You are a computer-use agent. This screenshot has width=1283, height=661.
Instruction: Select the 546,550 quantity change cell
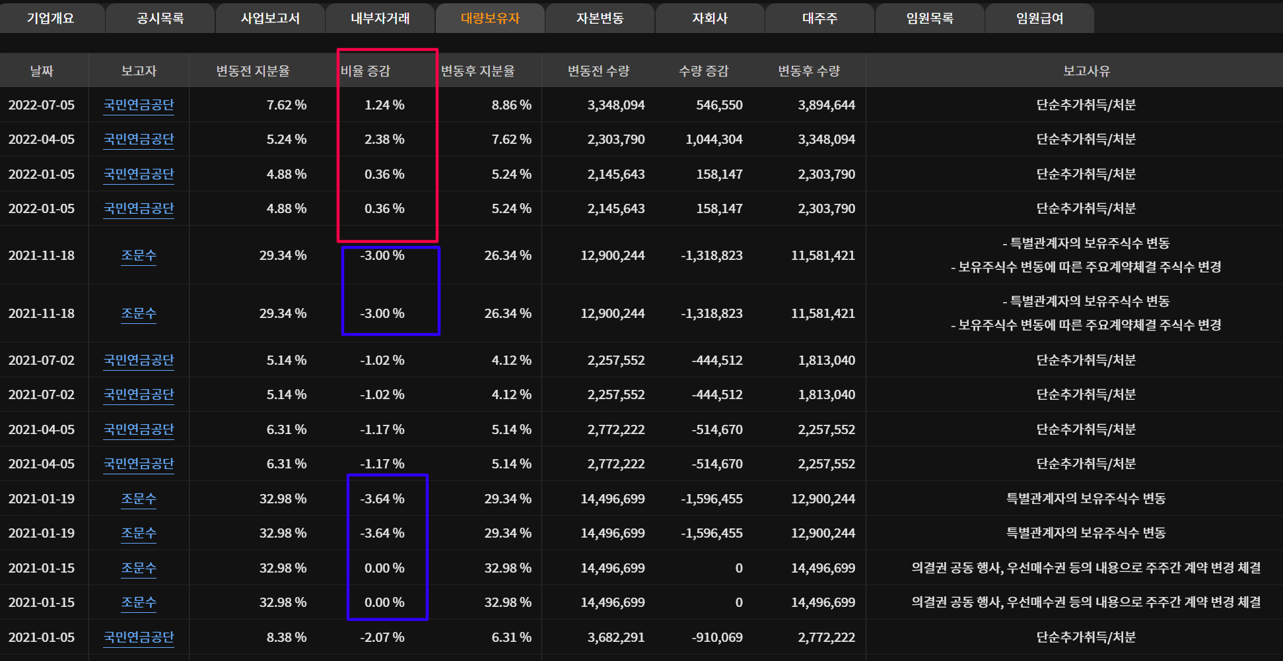(x=719, y=105)
